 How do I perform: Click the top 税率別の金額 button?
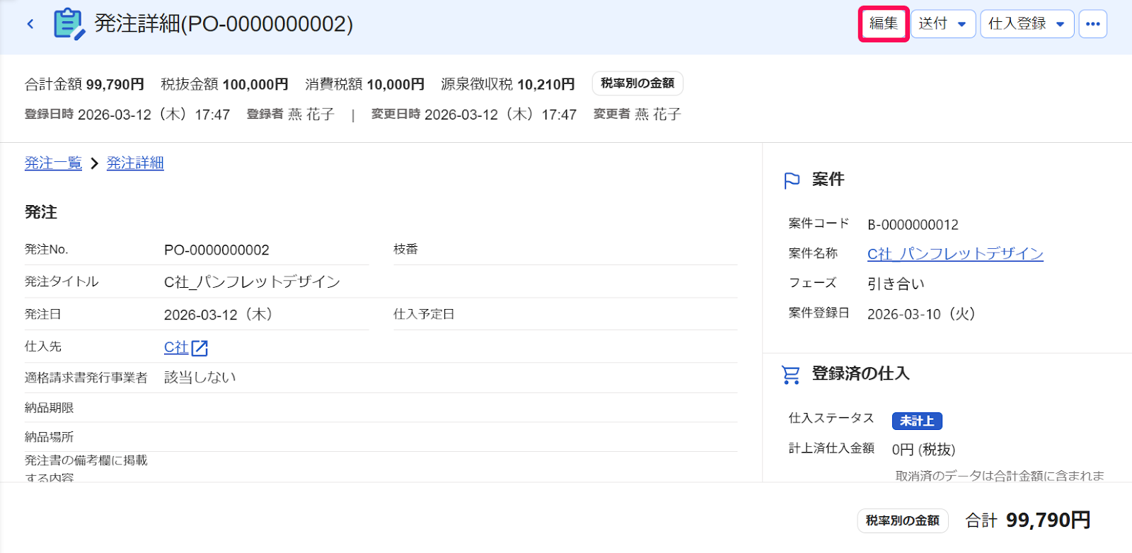point(637,83)
